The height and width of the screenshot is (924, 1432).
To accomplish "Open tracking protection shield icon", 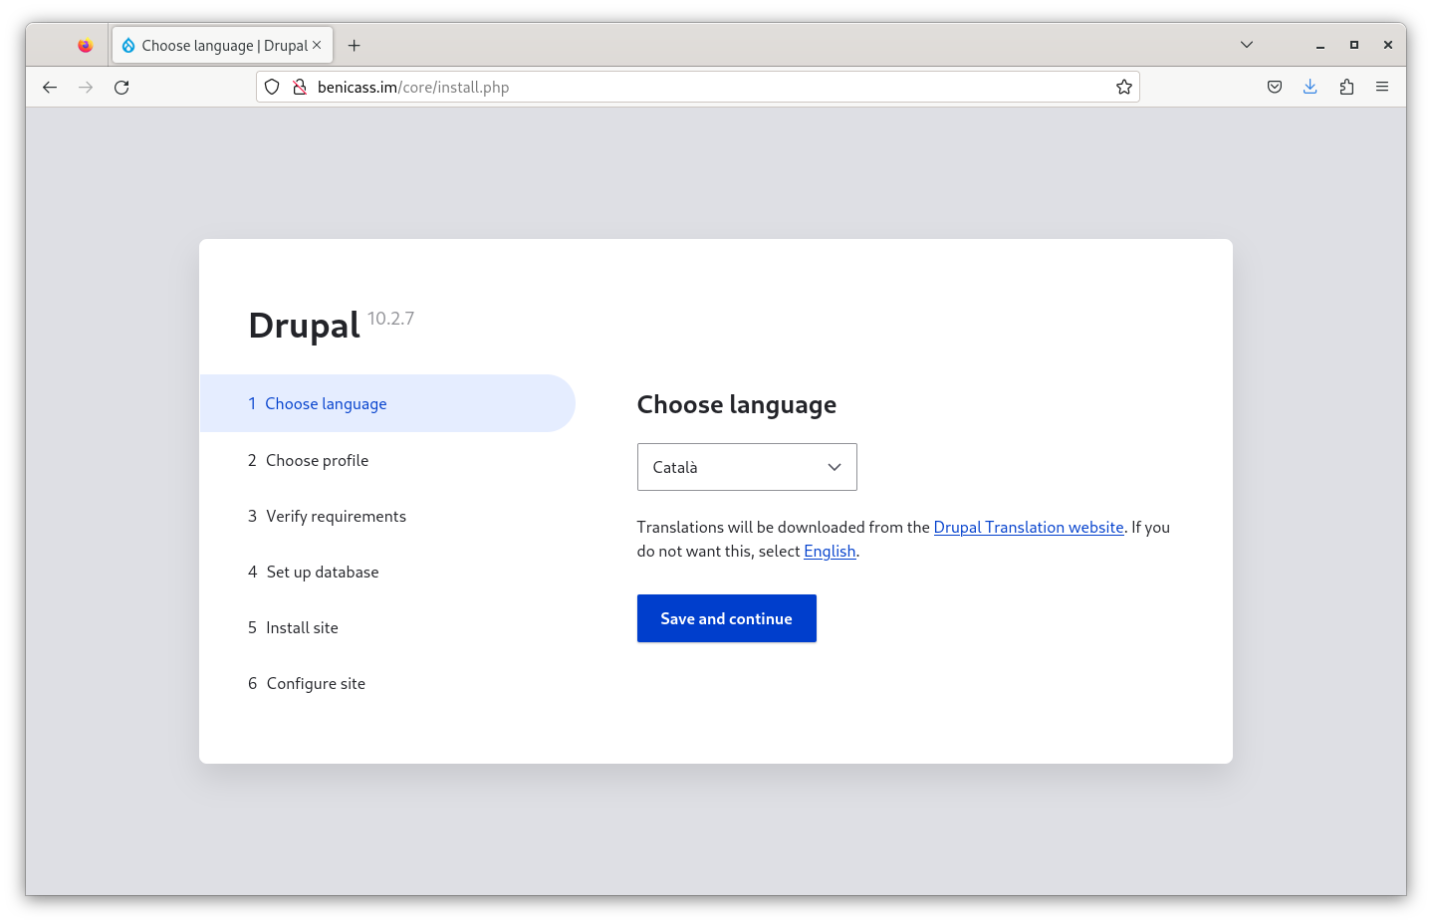I will point(272,88).
